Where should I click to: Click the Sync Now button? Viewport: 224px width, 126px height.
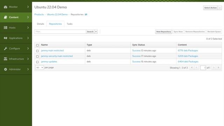pyautogui.click(x=178, y=31)
